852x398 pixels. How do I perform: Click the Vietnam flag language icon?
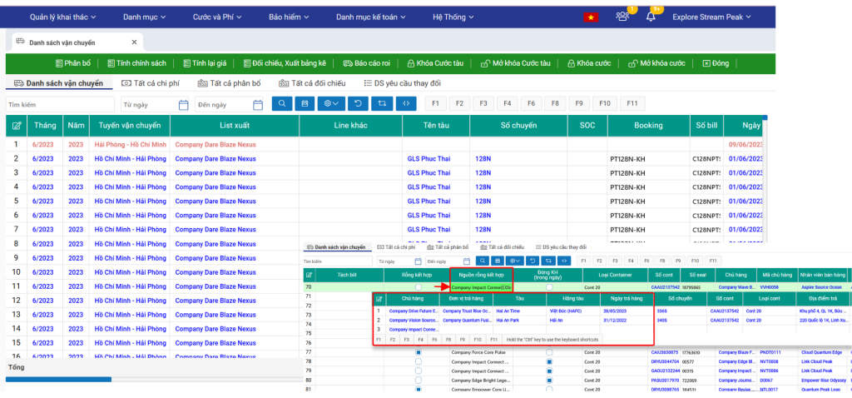(592, 17)
